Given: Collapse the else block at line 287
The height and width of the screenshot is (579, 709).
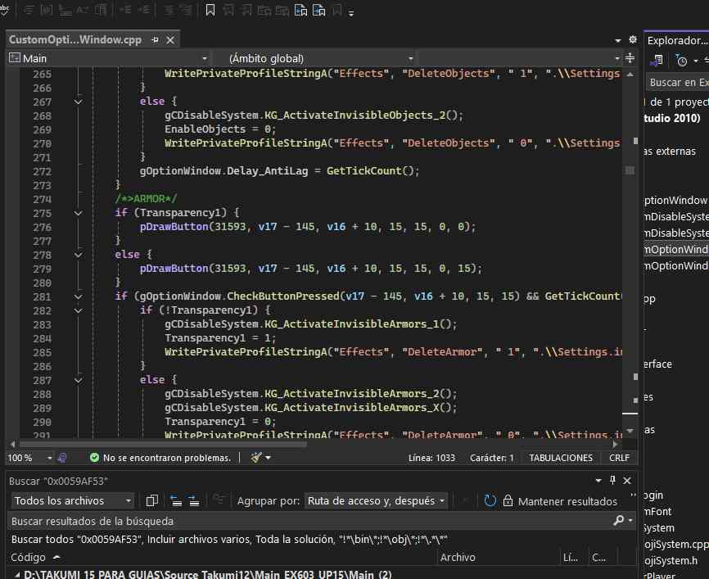Looking at the screenshot, I should [79, 381].
